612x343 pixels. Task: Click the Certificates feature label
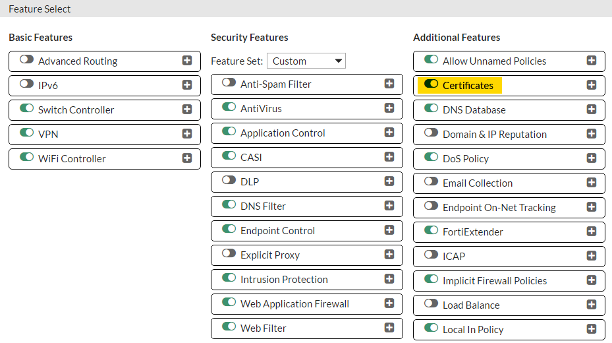tap(468, 85)
